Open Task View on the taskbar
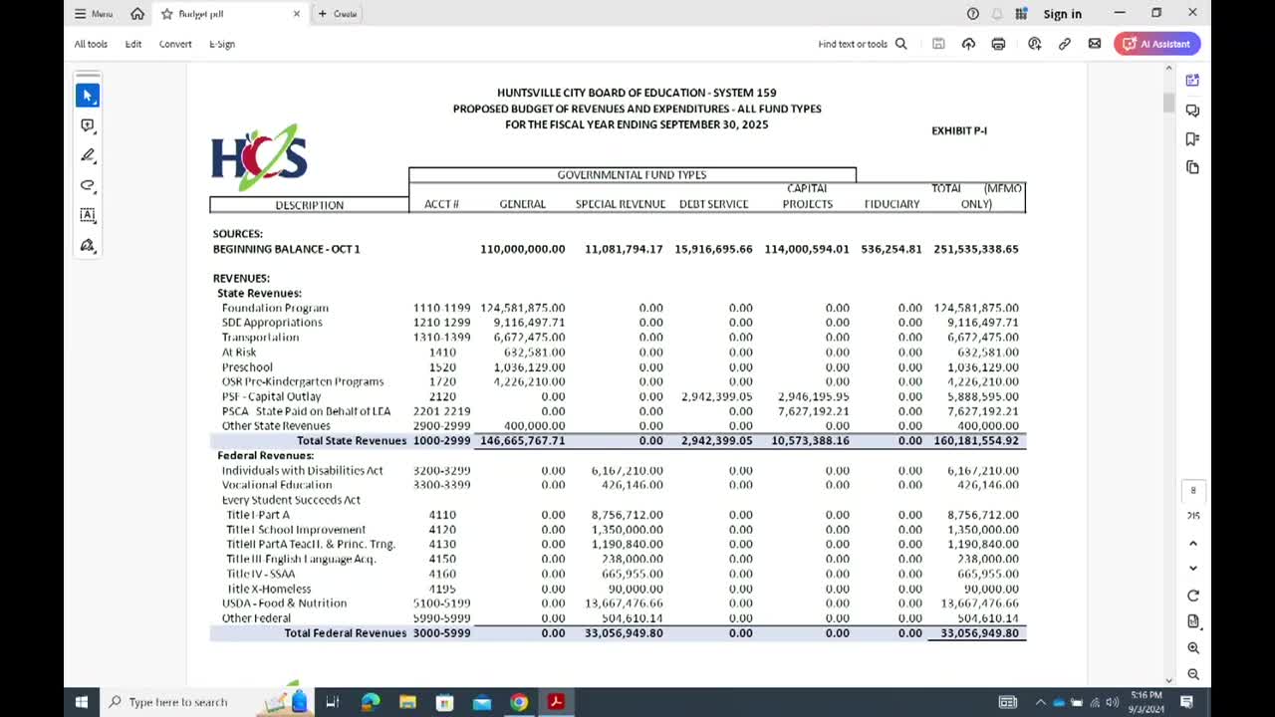The width and height of the screenshot is (1275, 717). click(x=333, y=702)
